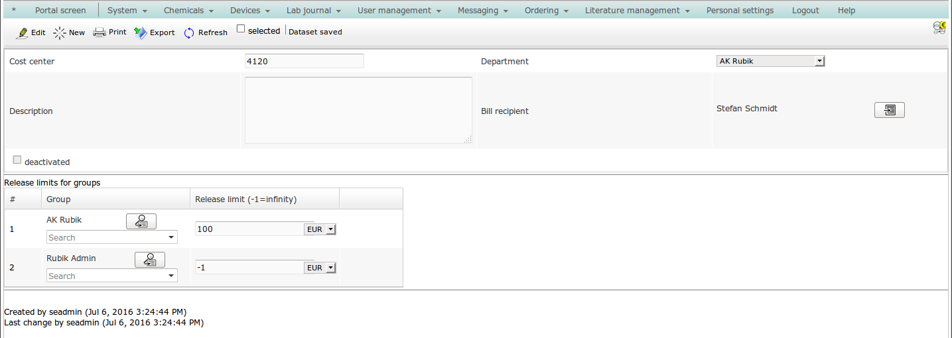Click group picker icon beside AK Rubik

coord(141,221)
